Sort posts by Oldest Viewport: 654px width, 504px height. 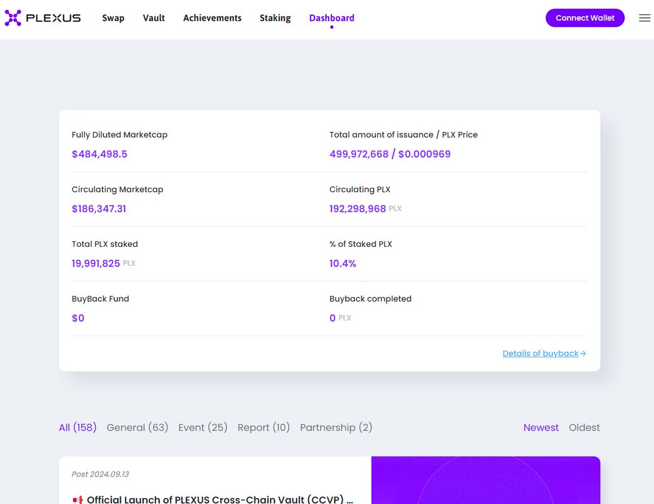pyautogui.click(x=584, y=428)
